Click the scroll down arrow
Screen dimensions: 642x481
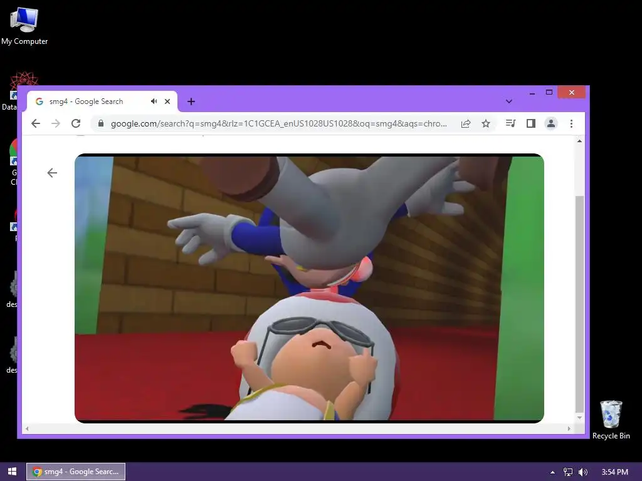[579, 418]
